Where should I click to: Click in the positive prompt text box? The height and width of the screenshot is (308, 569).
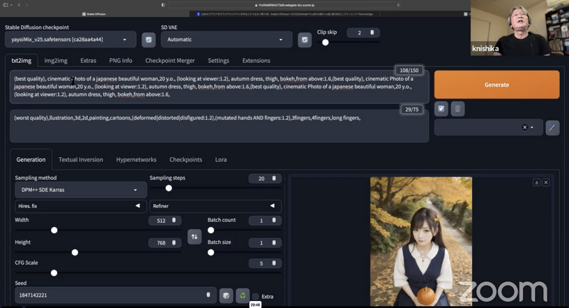coord(219,87)
